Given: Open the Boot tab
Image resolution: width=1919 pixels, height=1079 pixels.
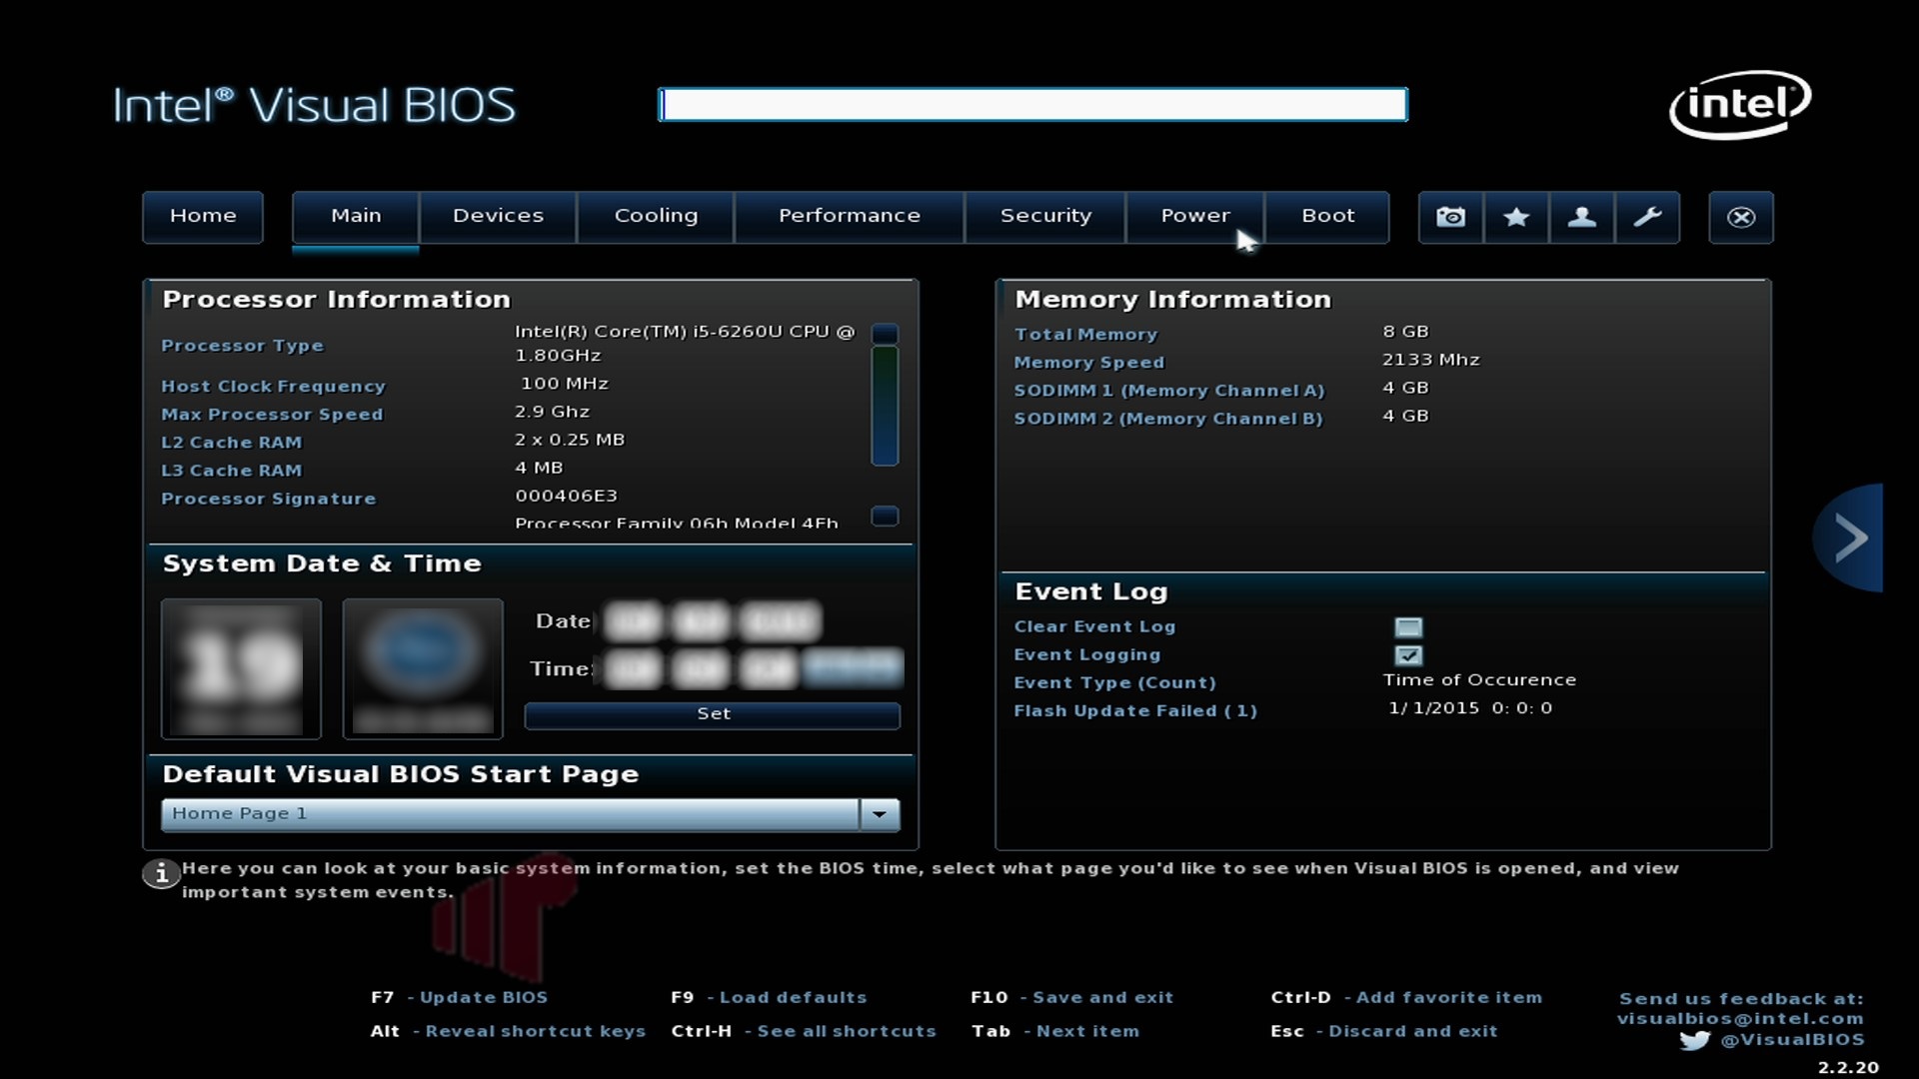Looking at the screenshot, I should point(1328,217).
